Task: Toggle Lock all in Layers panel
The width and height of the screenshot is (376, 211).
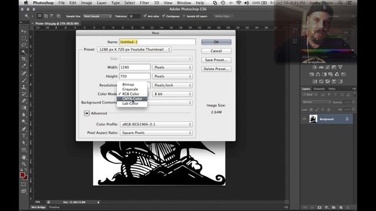Action: [x=328, y=110]
